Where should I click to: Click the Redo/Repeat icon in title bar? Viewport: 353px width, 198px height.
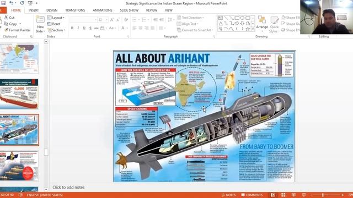[x=22, y=3]
